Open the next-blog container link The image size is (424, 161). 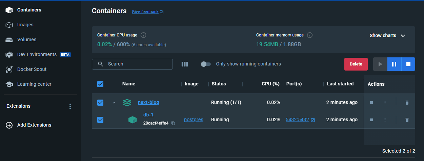148,102
